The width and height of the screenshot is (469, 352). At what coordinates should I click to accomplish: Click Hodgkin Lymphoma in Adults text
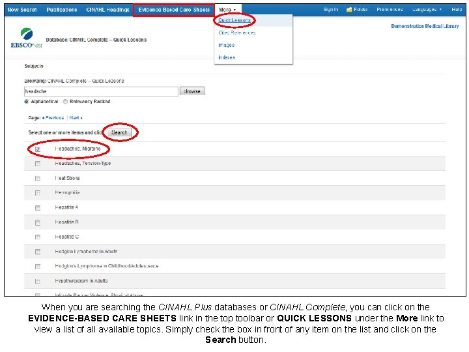pyautogui.click(x=86, y=251)
